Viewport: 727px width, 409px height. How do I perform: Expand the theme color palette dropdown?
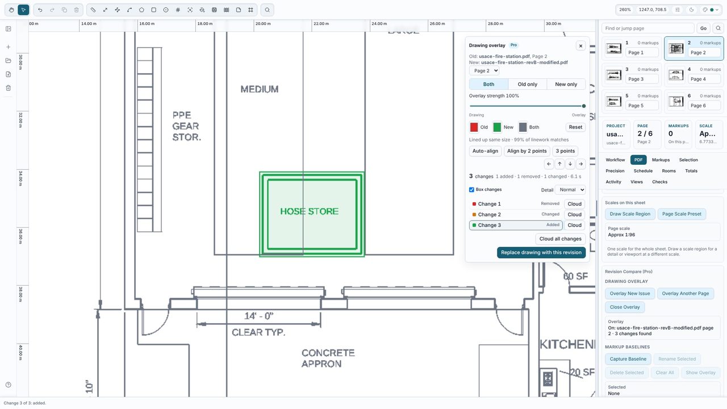[x=710, y=10]
